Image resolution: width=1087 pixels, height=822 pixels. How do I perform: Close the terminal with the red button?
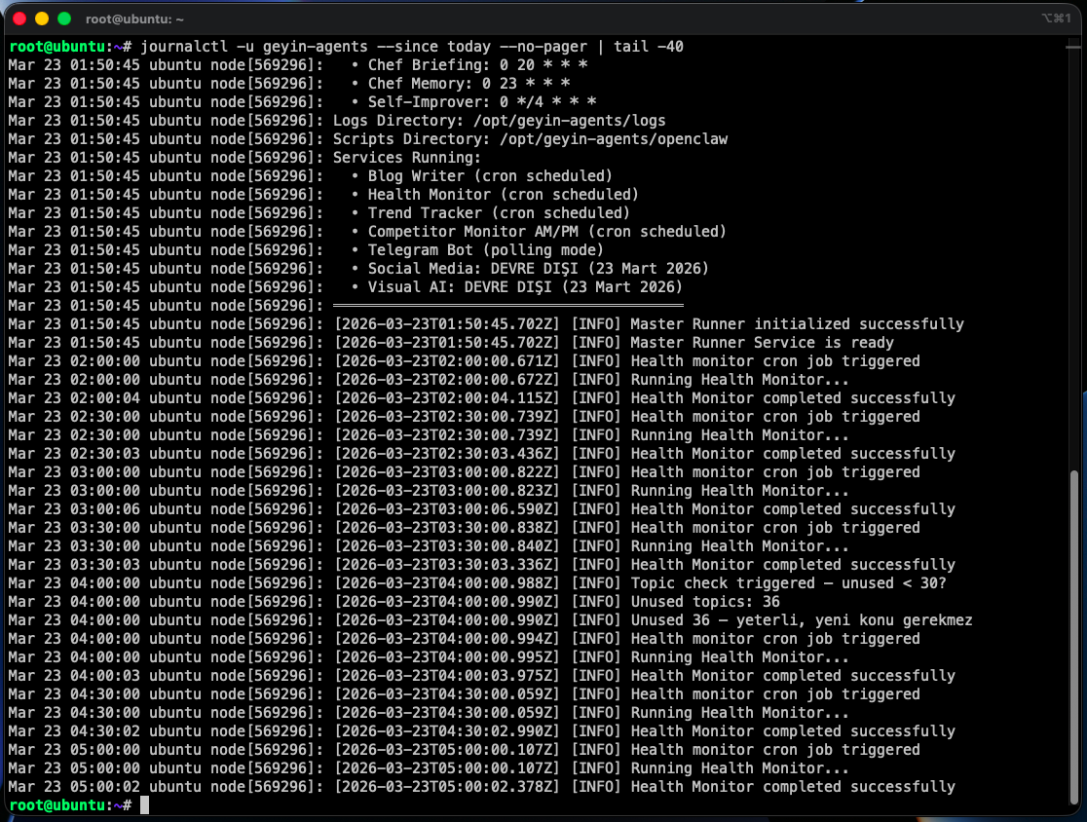point(19,19)
